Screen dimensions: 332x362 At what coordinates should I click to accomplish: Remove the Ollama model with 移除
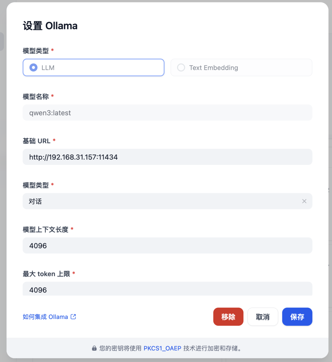pyautogui.click(x=228, y=316)
